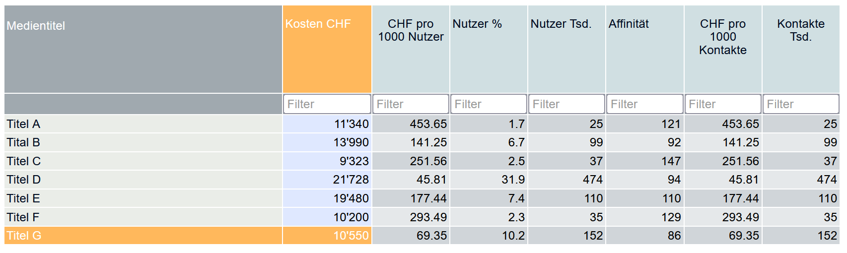Viewport: 847px width, 253px height.
Task: Select the Titel F row label
Action: pyautogui.click(x=23, y=217)
